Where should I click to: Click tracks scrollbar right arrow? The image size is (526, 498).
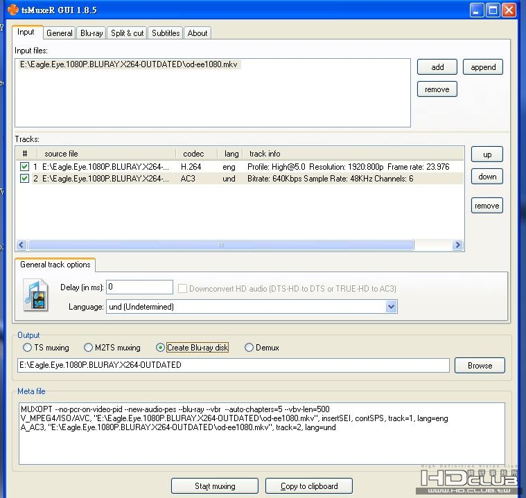(457, 244)
